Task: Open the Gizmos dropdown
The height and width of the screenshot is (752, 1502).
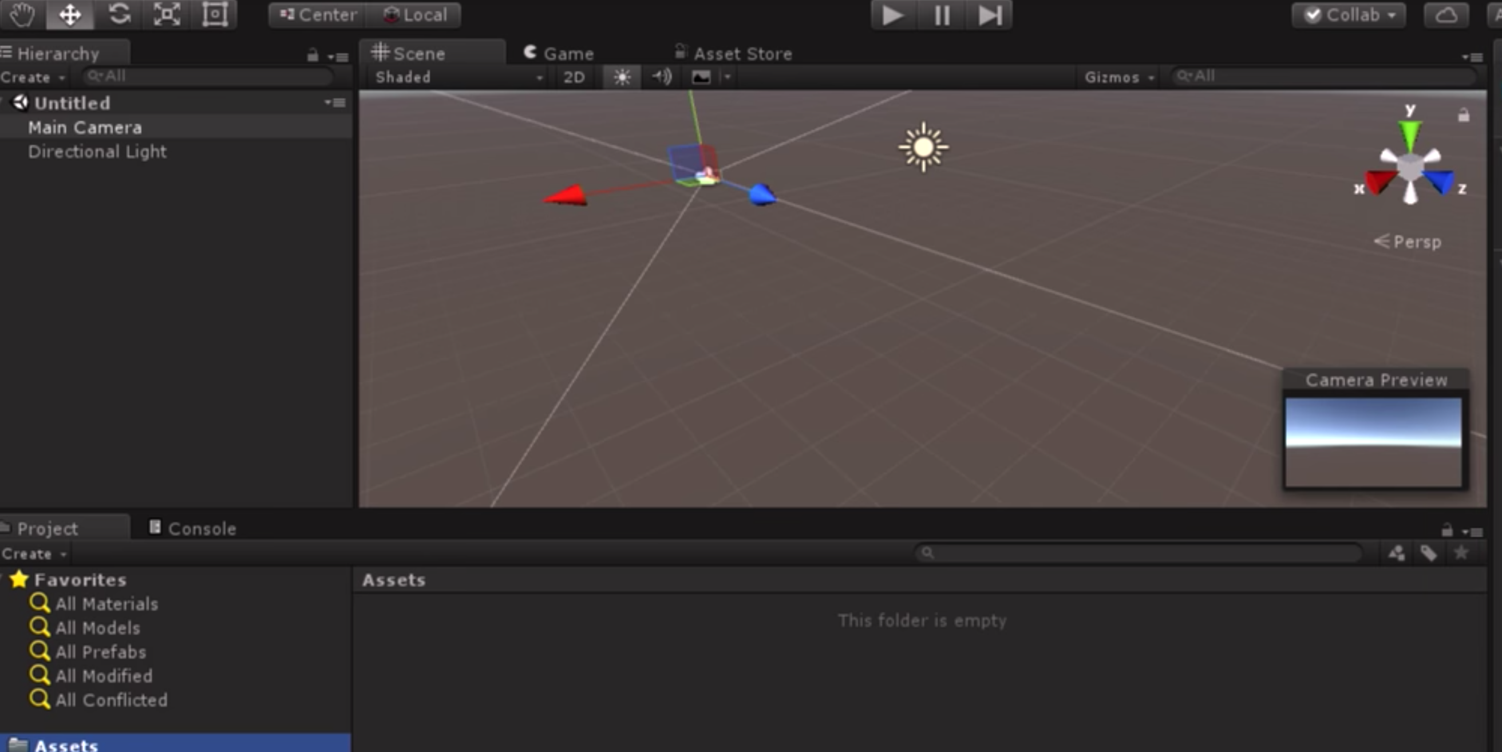Action: pyautogui.click(x=1118, y=77)
